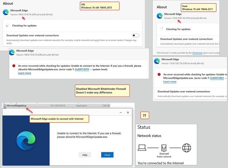Click 'Checking for updates' text in VM panel

click(24, 26)
